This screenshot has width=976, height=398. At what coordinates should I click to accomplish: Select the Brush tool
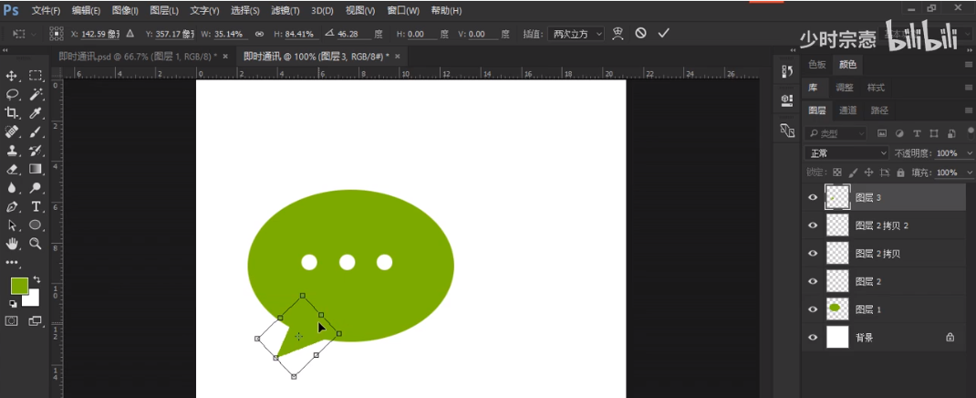(36, 131)
